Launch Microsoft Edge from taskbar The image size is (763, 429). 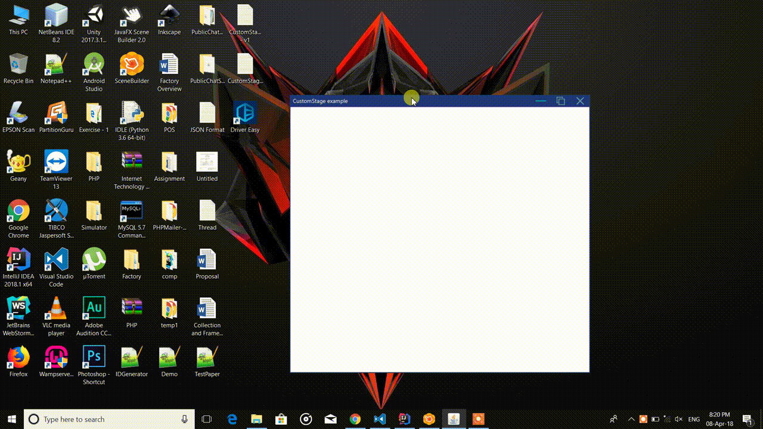231,419
